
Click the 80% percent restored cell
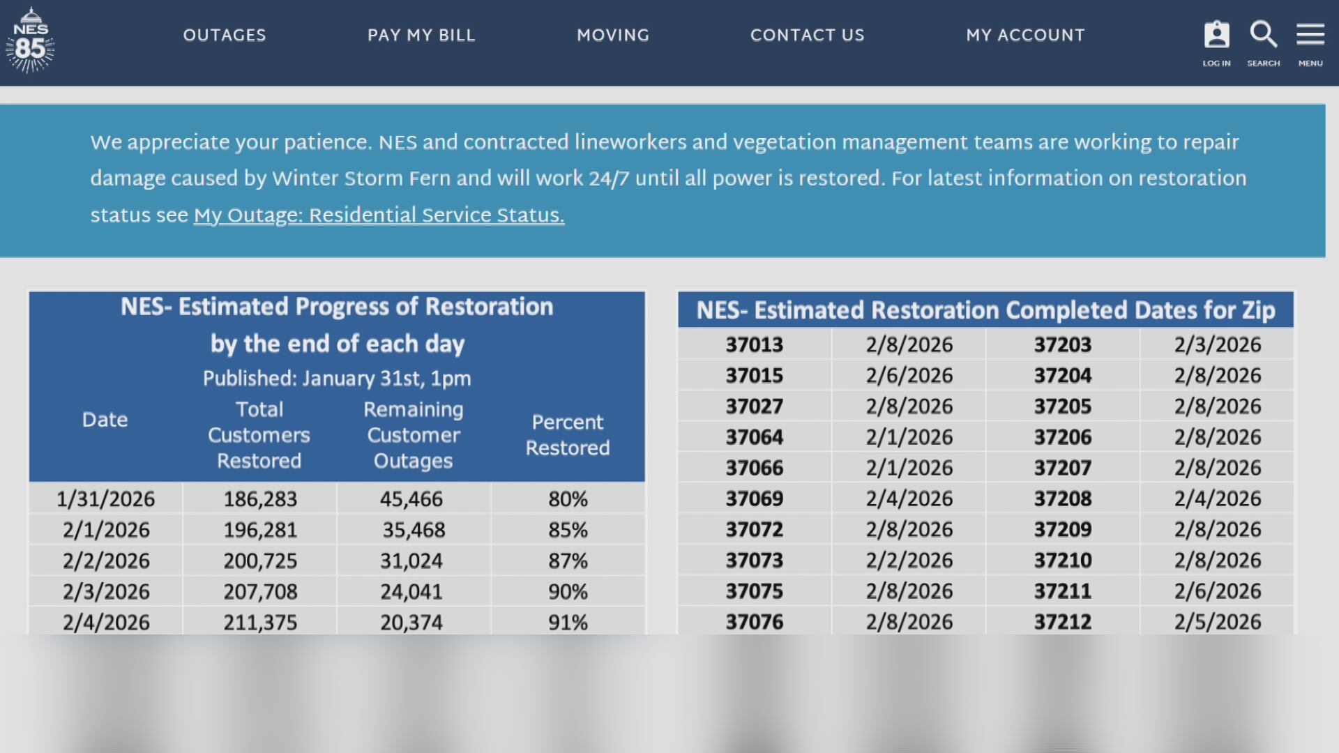[x=567, y=499]
